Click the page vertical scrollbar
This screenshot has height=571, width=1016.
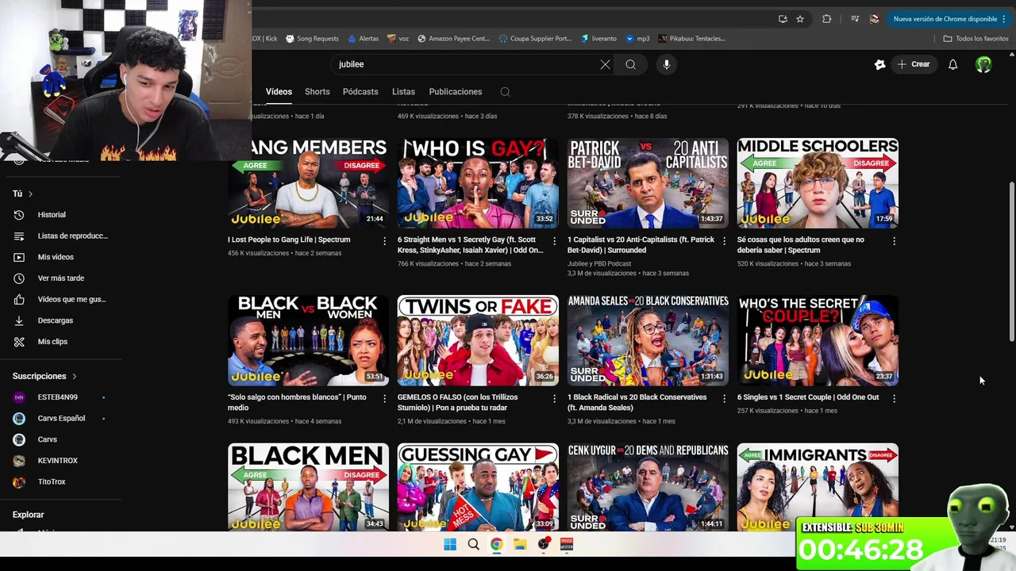(x=1011, y=262)
